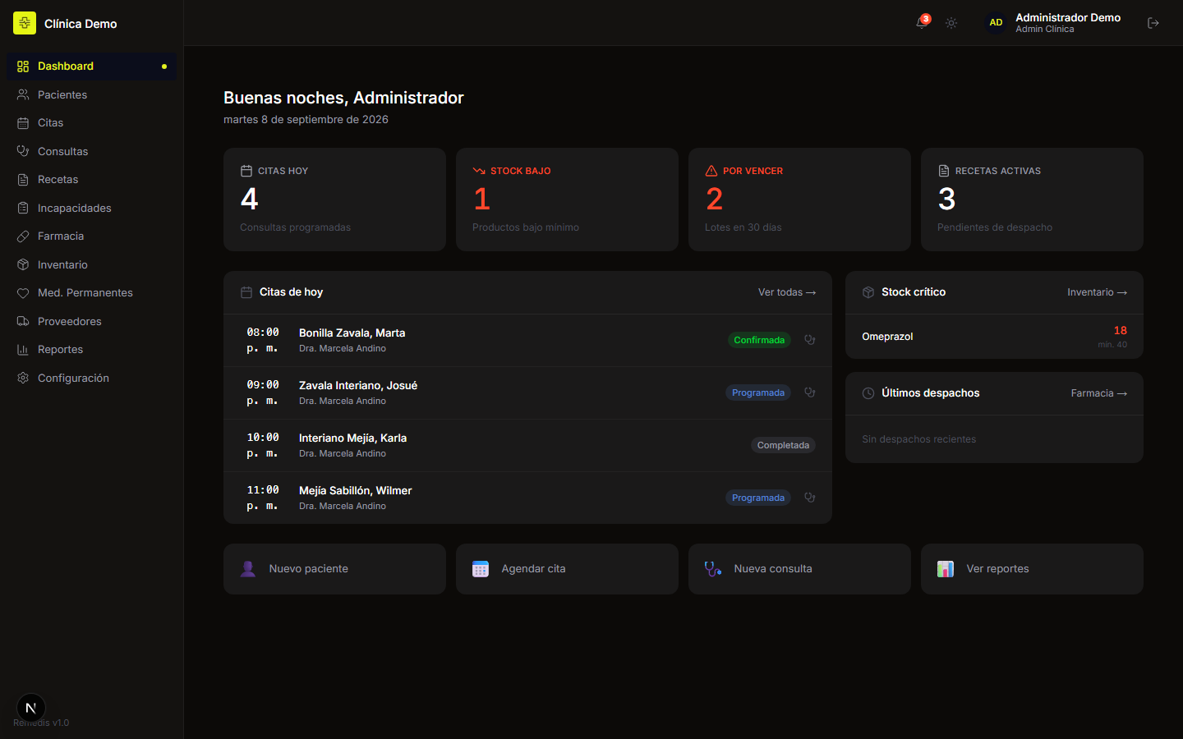The width and height of the screenshot is (1183, 739).
Task: Open Recetas in the sidebar
Action: 91,180
